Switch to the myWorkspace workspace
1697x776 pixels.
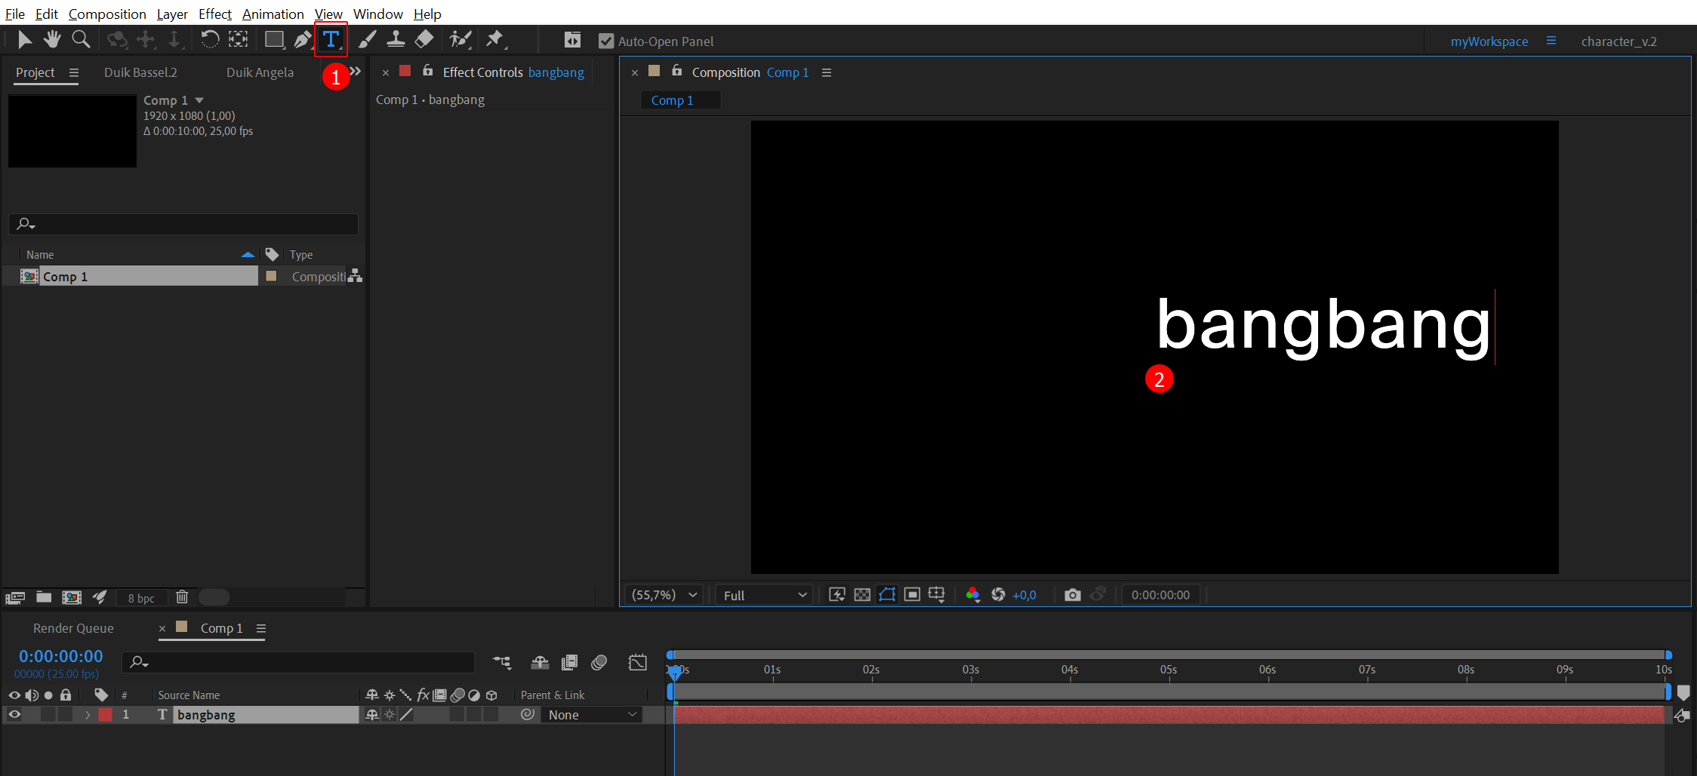pyautogui.click(x=1489, y=41)
